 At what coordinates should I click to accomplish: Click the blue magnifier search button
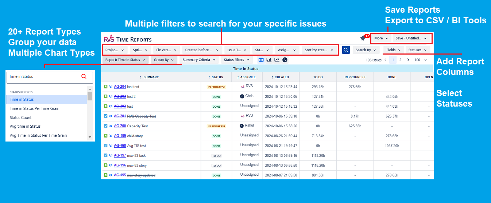(x=346, y=50)
